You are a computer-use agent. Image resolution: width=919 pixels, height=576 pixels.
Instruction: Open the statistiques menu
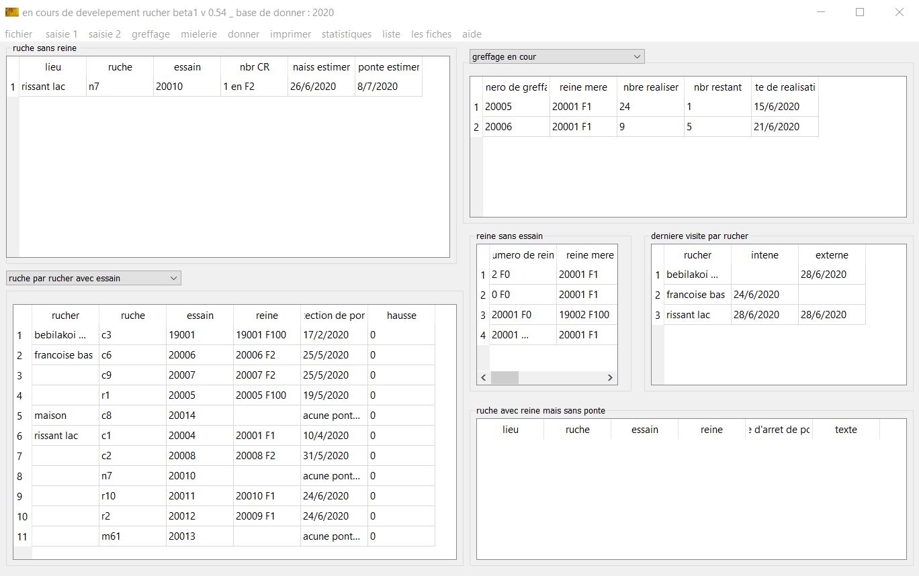(x=346, y=34)
